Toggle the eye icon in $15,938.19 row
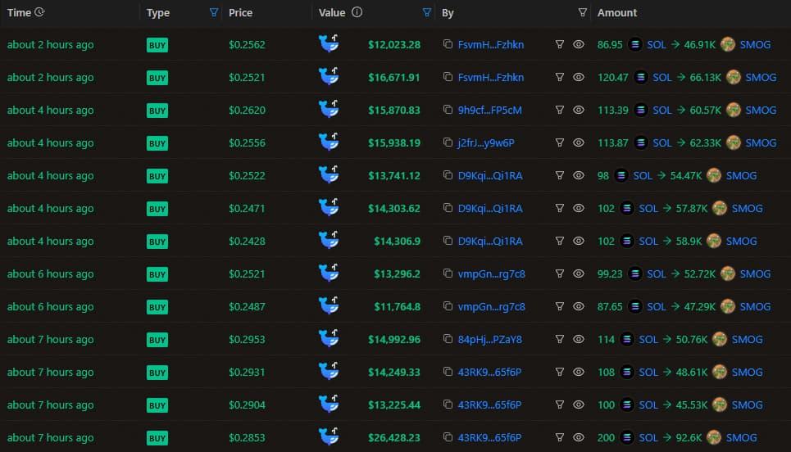 click(579, 142)
